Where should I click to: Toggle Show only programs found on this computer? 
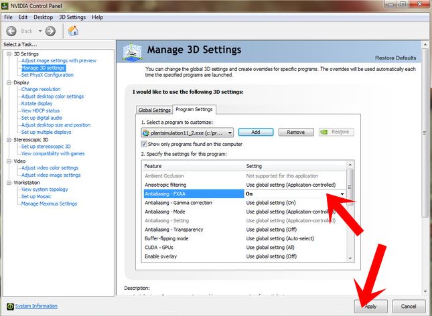point(144,144)
